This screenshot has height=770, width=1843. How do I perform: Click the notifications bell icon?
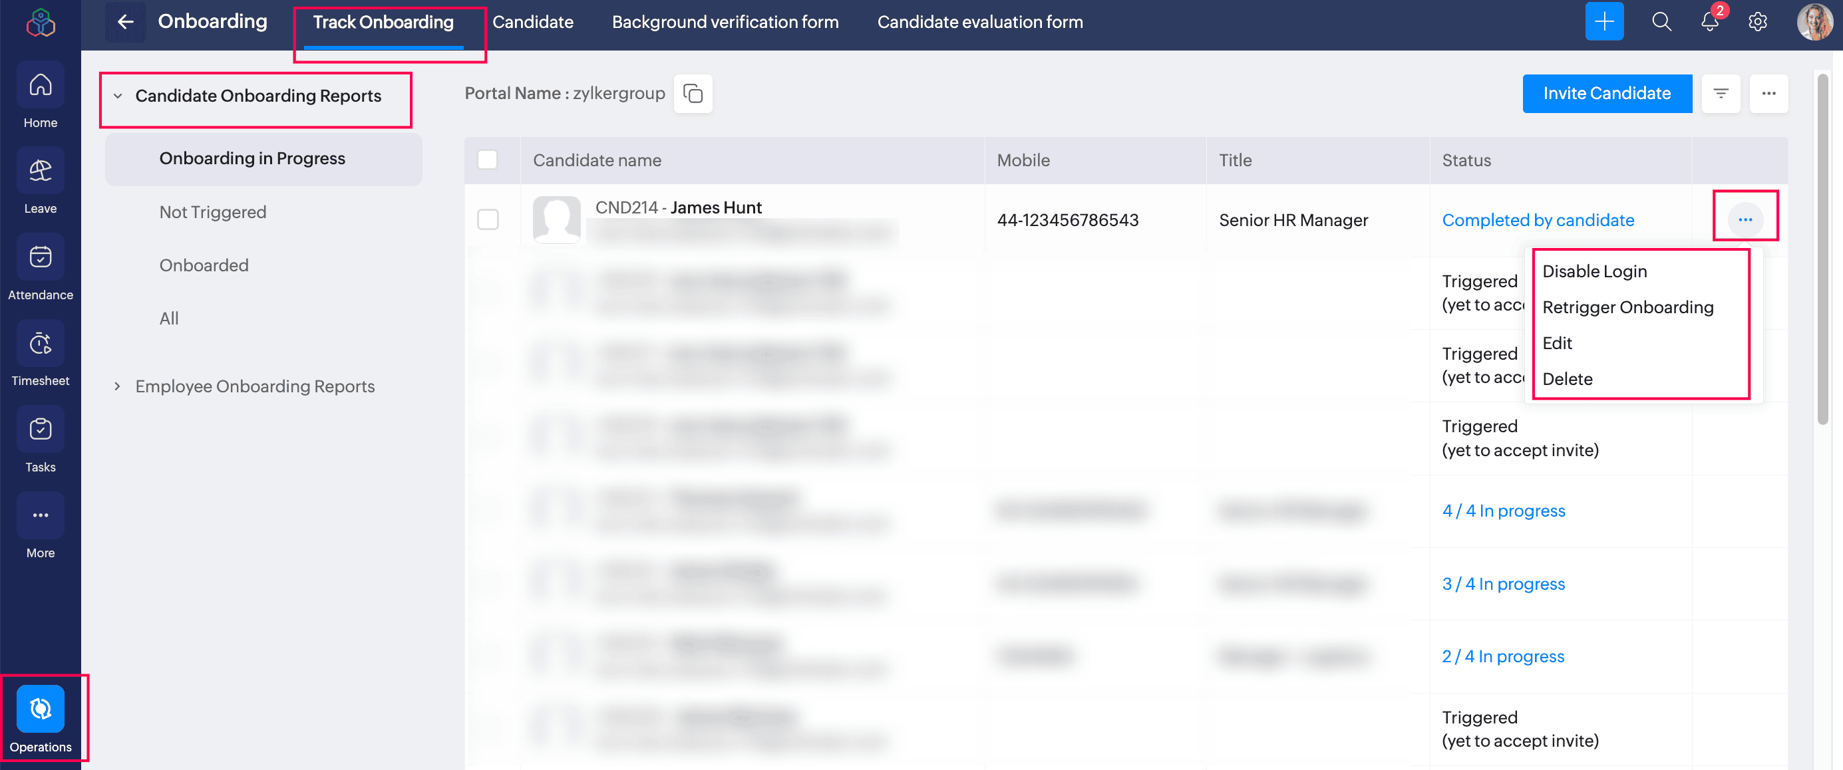click(1709, 22)
